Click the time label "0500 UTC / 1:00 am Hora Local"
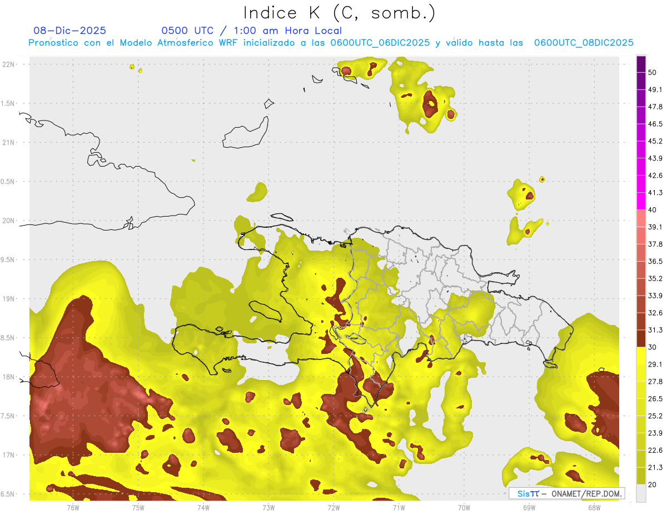 [x=252, y=31]
